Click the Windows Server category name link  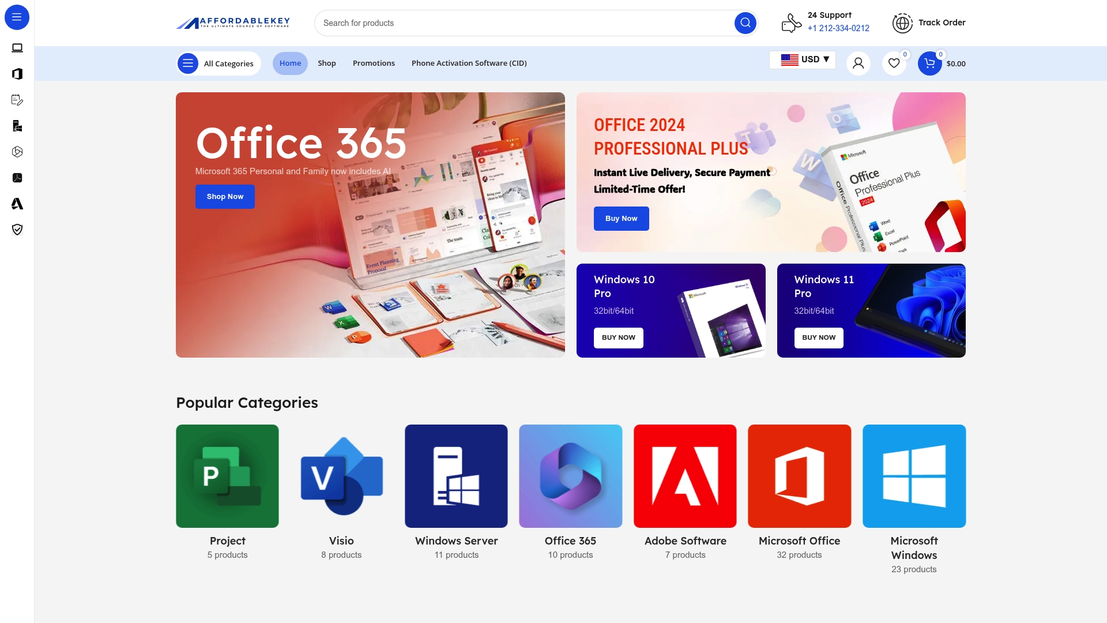[x=456, y=541]
